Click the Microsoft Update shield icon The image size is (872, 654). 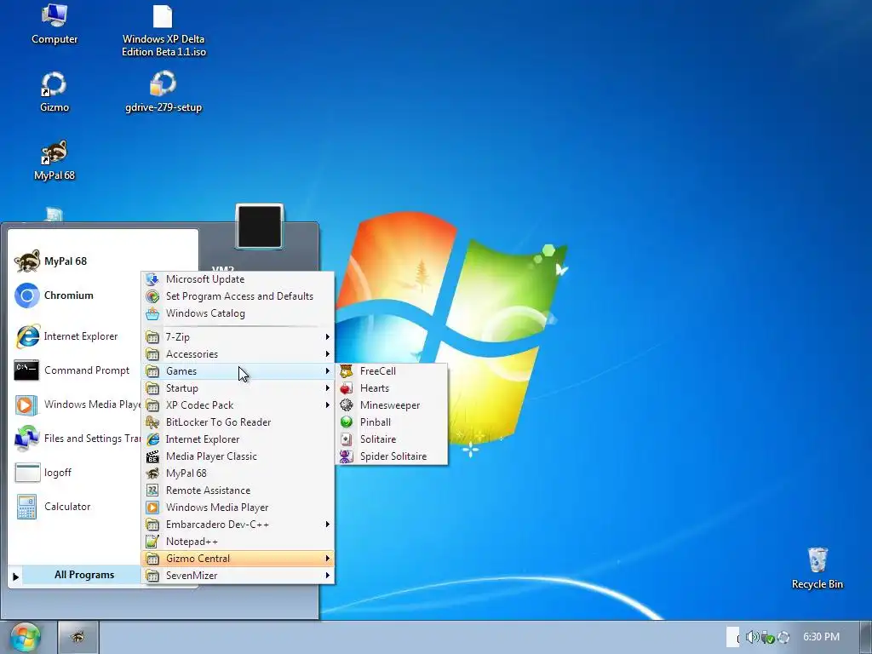152,279
